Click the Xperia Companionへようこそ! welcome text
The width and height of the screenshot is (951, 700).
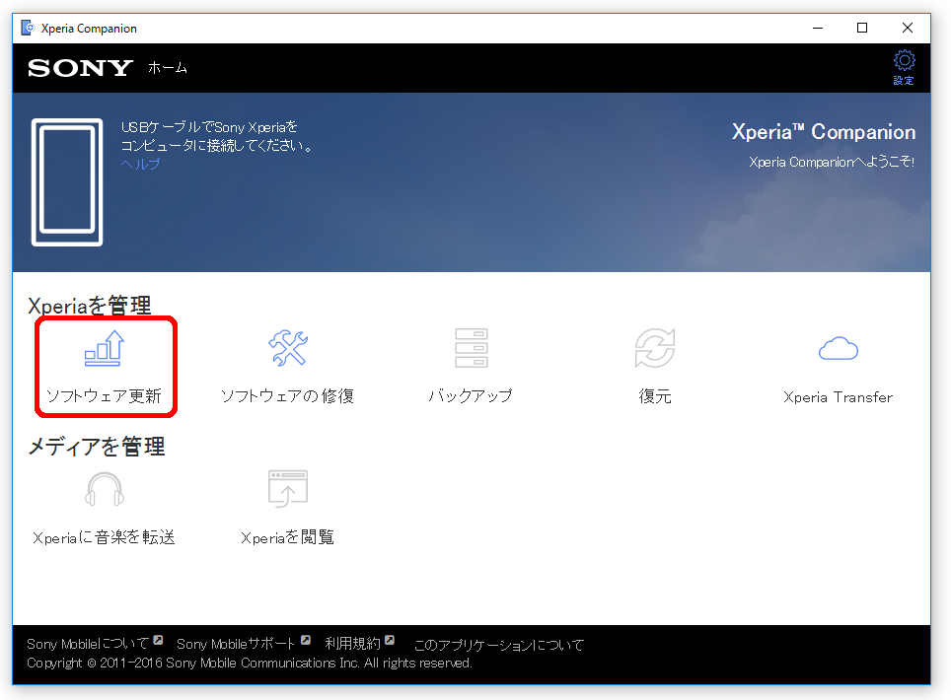832,162
